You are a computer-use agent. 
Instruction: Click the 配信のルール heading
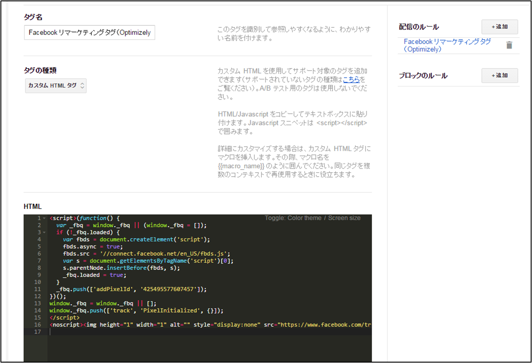(419, 27)
